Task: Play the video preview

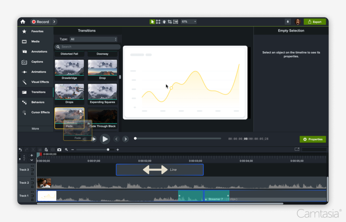Action: pos(105,139)
